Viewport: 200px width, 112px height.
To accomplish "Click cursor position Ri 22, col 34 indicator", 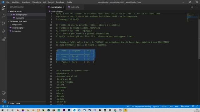I will click(x=139, y=106).
